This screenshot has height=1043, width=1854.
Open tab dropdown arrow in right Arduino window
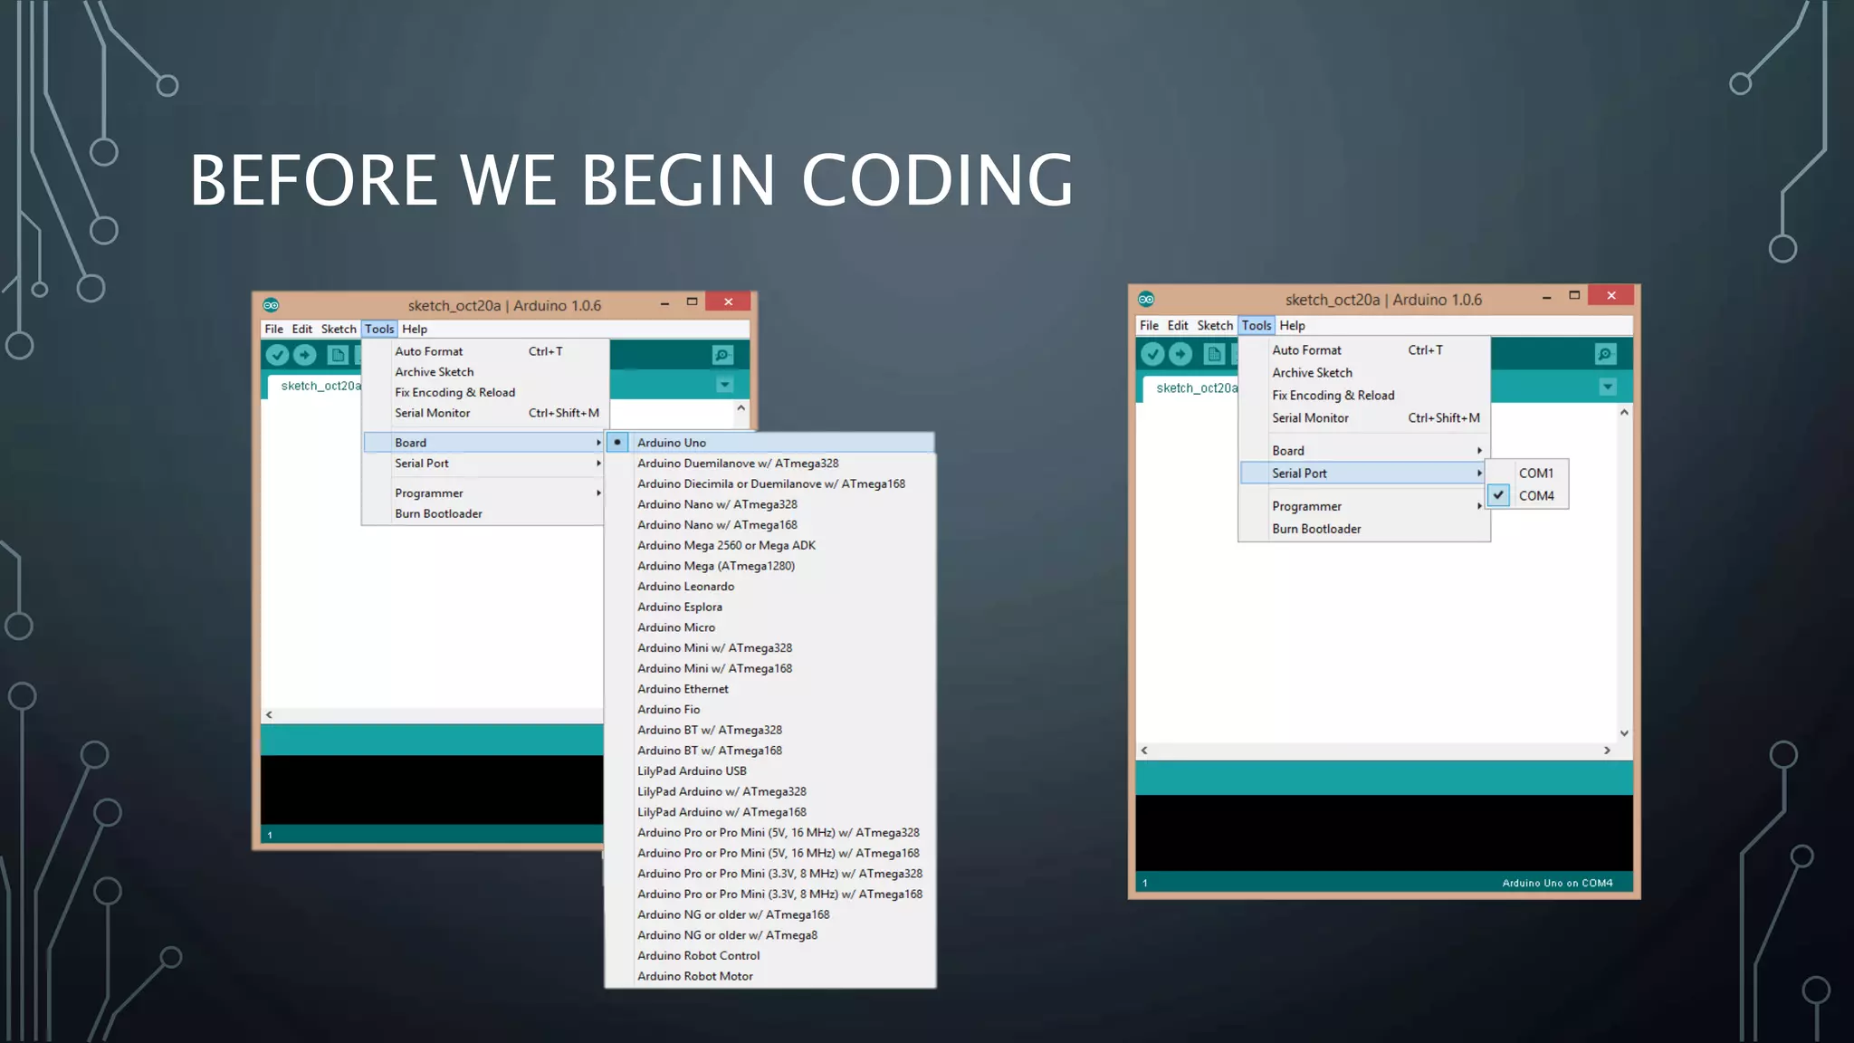[1608, 387]
